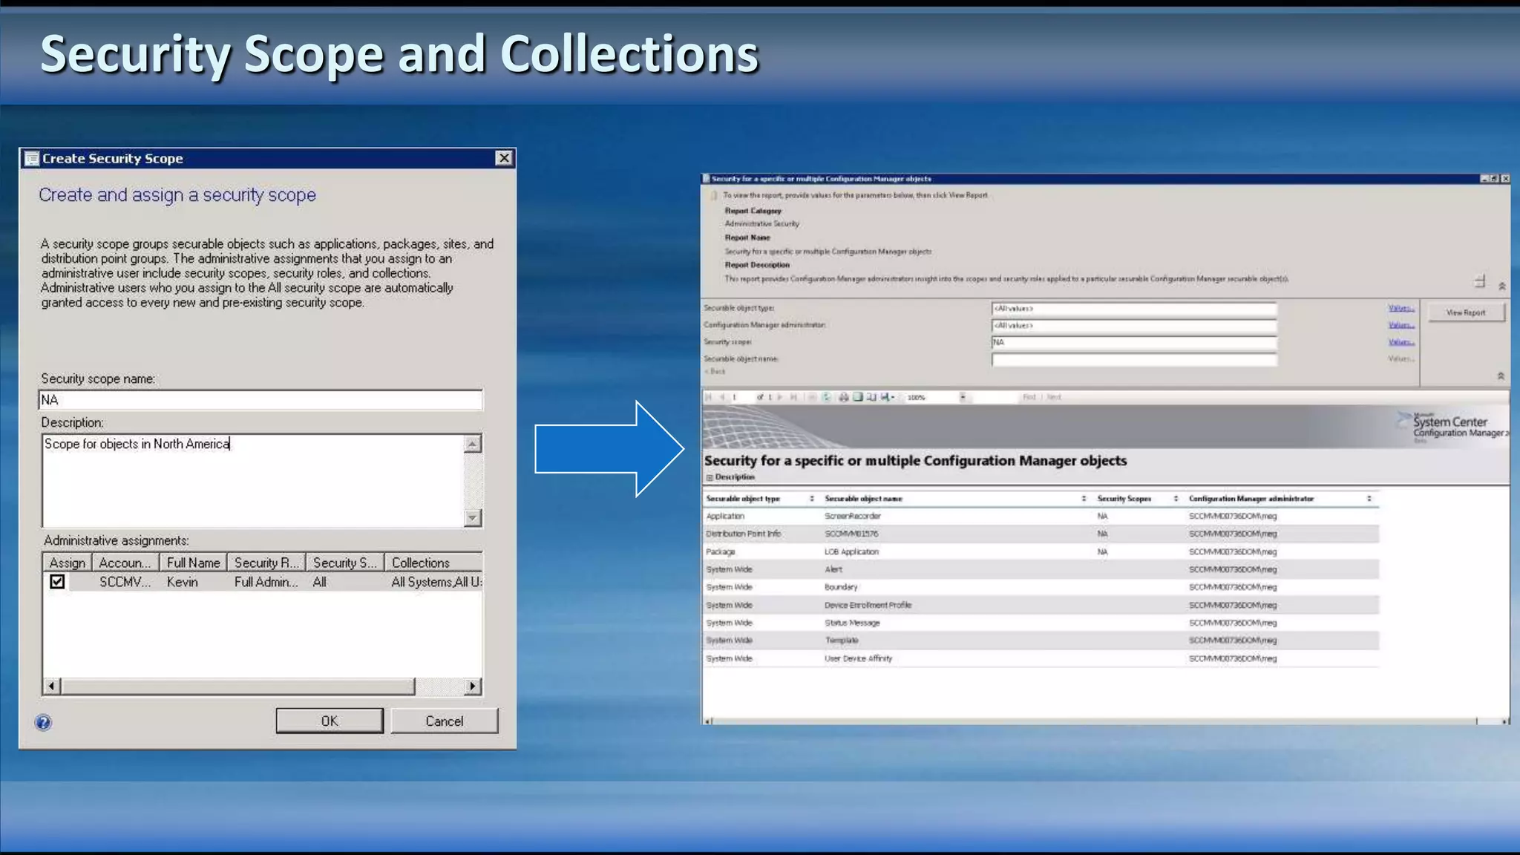This screenshot has width=1520, height=855.
Task: Sort by Configuration Manager administrator column
Action: (1369, 499)
